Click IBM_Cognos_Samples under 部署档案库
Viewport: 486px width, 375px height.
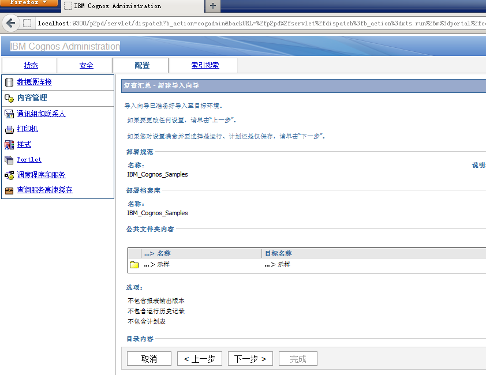158,213
